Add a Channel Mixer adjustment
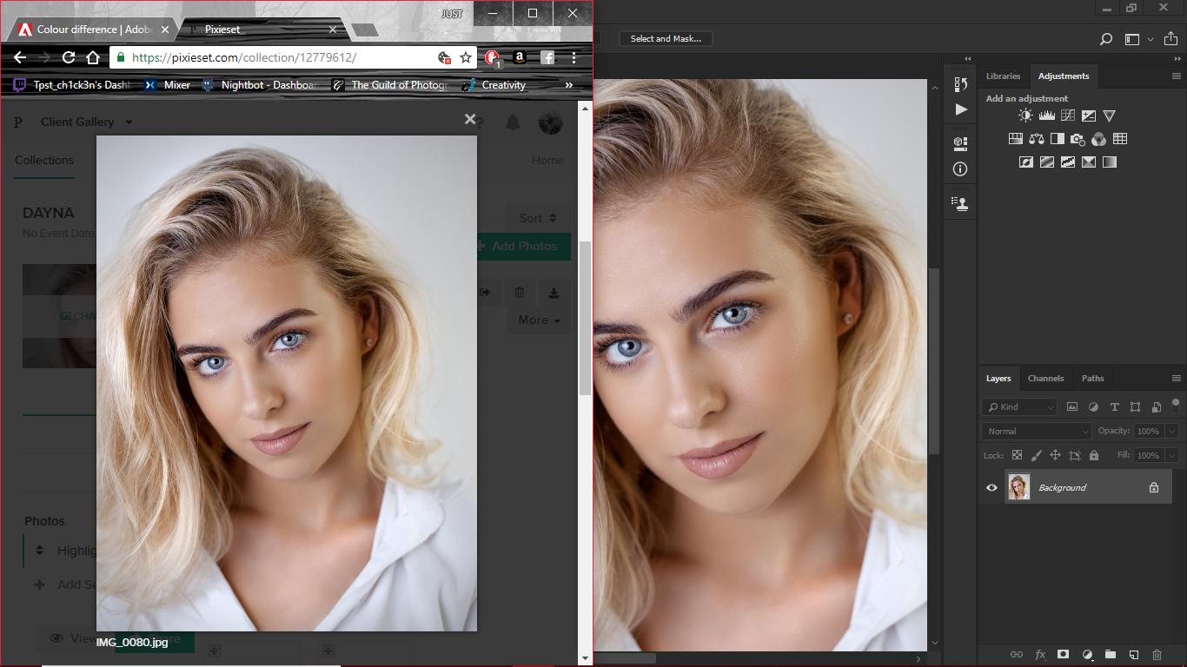 point(1099,139)
